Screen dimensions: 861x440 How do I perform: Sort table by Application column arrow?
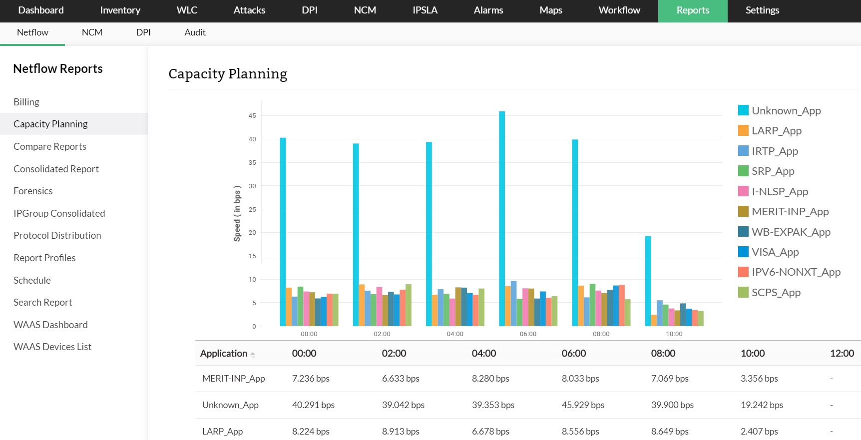pyautogui.click(x=253, y=354)
